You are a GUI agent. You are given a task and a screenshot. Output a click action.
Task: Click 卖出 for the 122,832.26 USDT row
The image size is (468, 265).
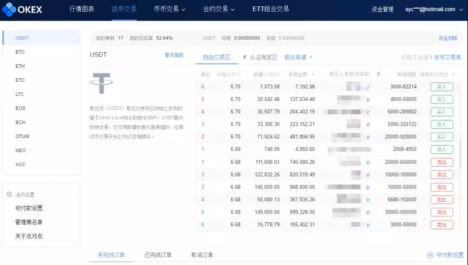(x=442, y=175)
